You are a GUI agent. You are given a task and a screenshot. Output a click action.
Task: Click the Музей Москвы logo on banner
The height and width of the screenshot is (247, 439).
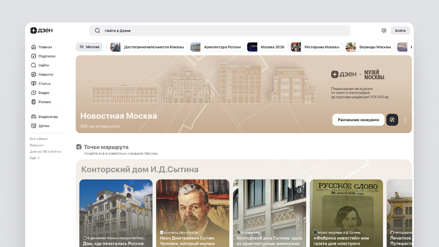374,74
